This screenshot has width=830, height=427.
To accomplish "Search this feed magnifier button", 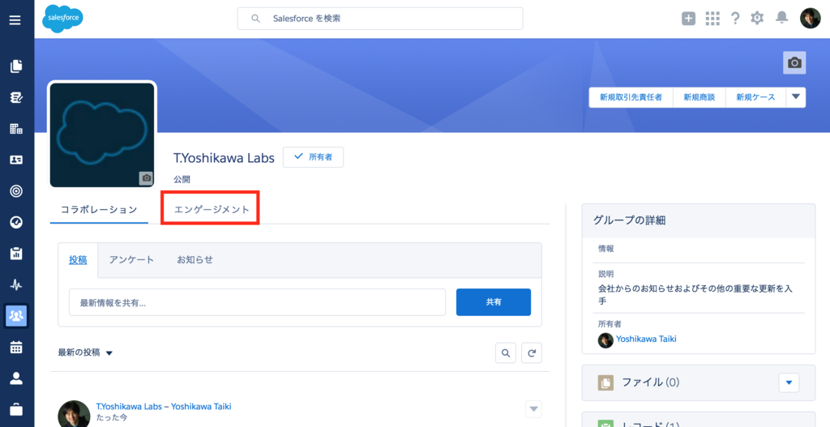I will [506, 353].
